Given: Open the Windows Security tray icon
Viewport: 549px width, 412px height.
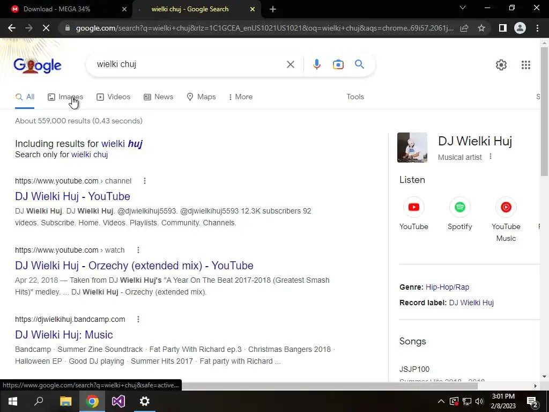Looking at the screenshot, I should pos(454,401).
